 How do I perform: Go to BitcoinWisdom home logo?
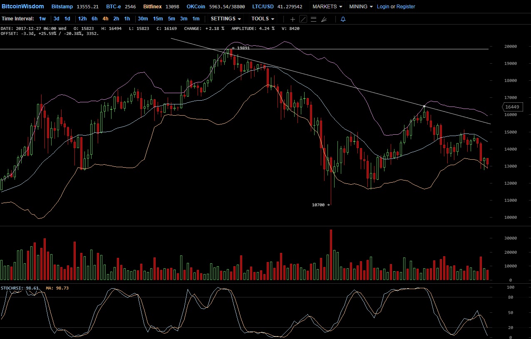pyautogui.click(x=22, y=6)
